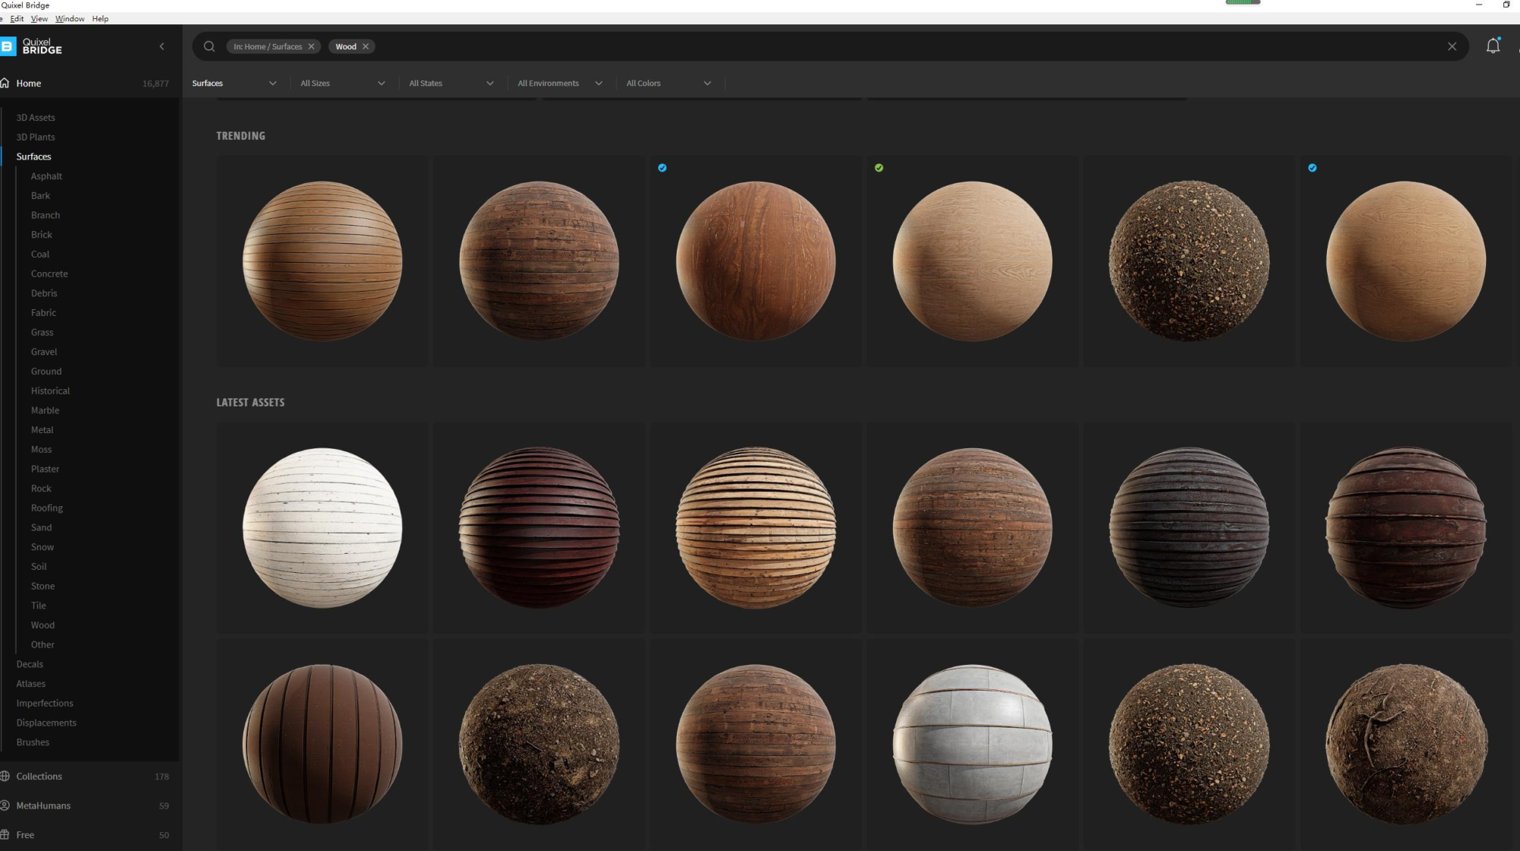Select the Bark surface category

click(x=40, y=195)
